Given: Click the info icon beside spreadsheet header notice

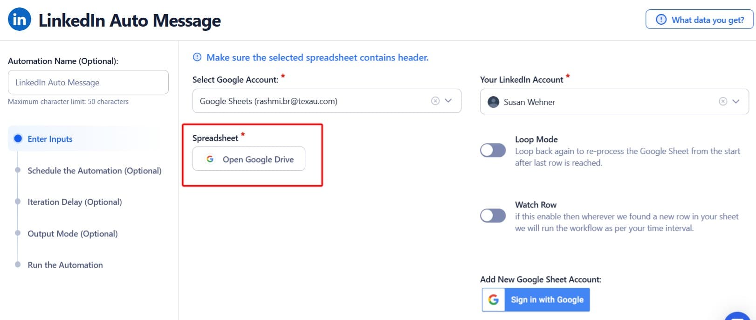Looking at the screenshot, I should tap(197, 57).
